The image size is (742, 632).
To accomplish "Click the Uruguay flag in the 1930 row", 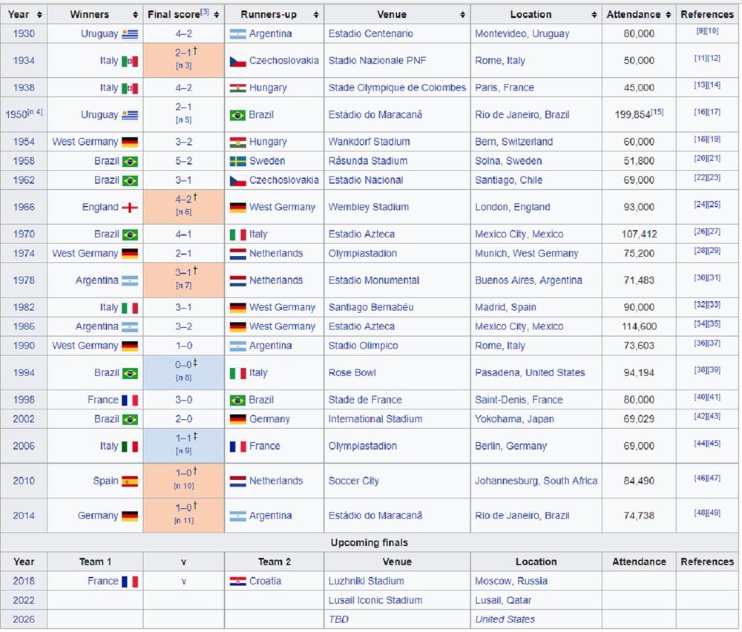I will [x=129, y=34].
